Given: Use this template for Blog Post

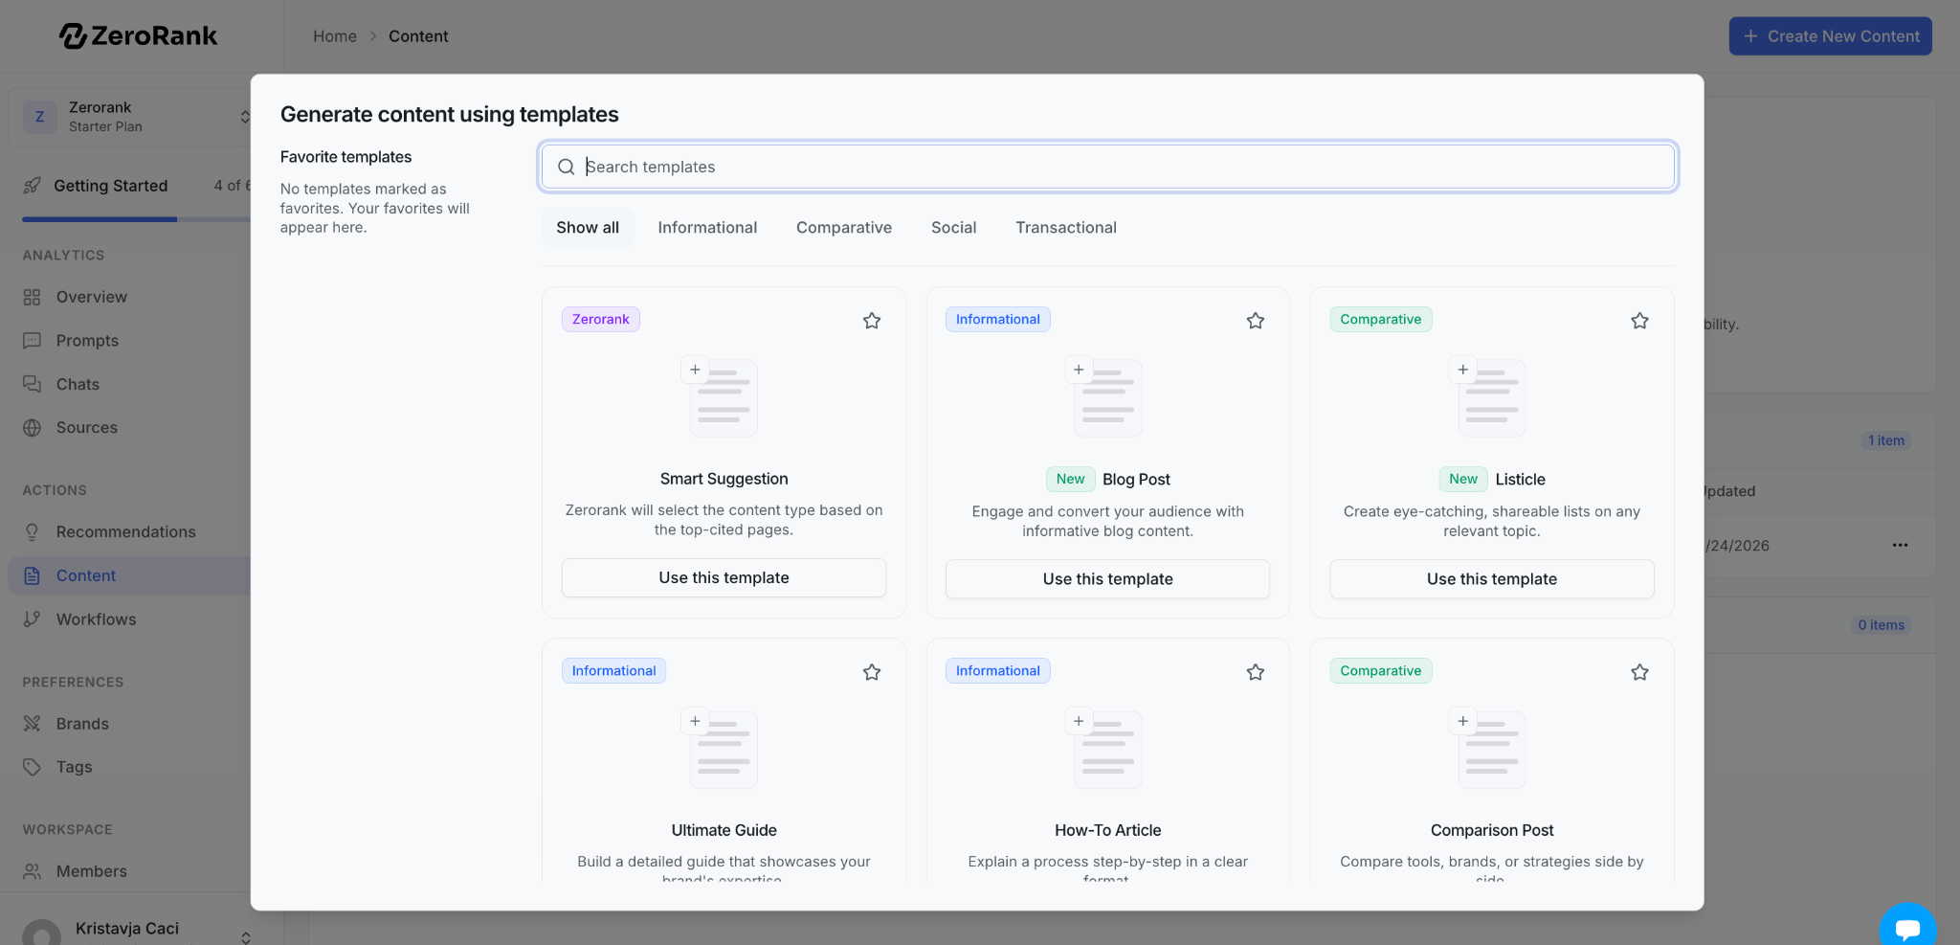Looking at the screenshot, I should pyautogui.click(x=1107, y=579).
